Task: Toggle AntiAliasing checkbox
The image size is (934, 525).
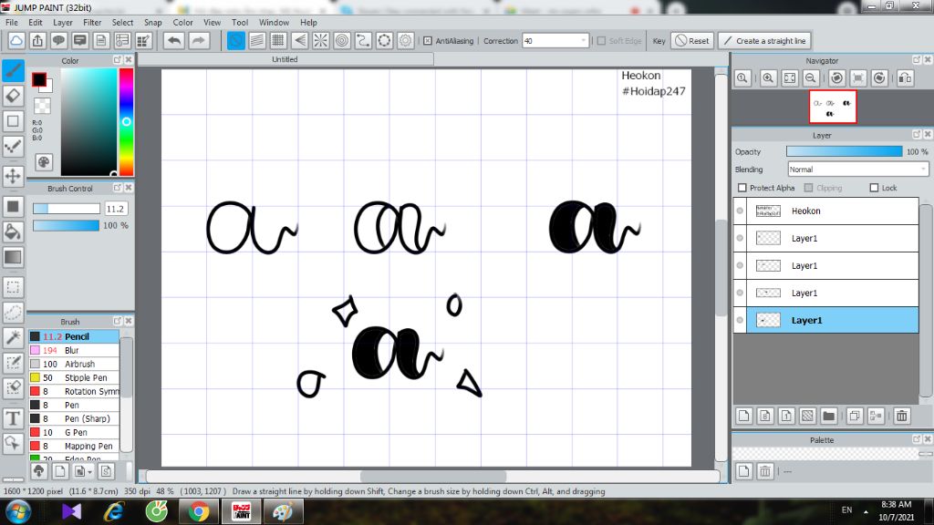Action: point(428,40)
